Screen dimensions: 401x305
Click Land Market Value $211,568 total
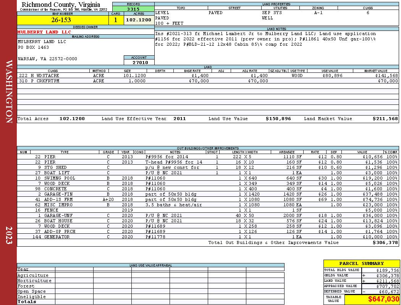click(385, 119)
